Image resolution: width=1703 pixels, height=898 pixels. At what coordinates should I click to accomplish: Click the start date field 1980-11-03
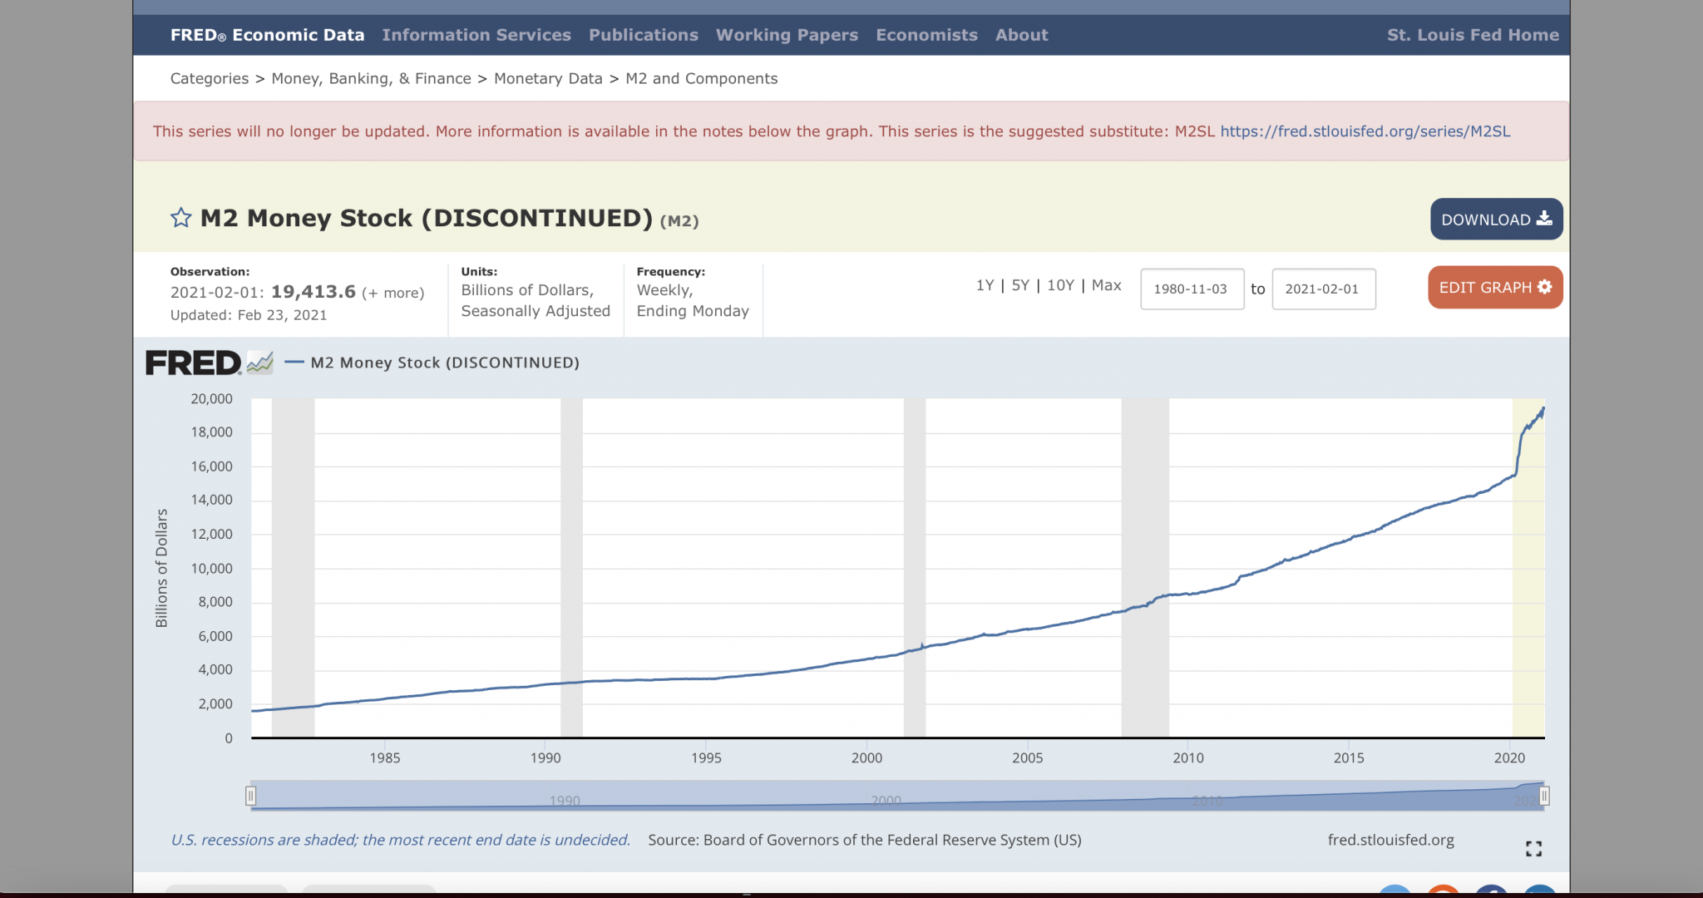(1191, 289)
